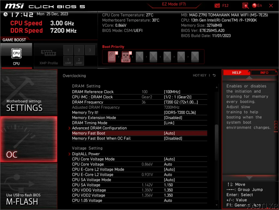Click the MSI logo
This screenshot has height=210, width=279.
14,6
